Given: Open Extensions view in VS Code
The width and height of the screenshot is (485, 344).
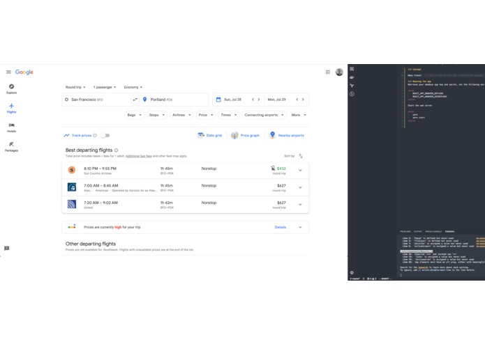Looking at the screenshot, I should [352, 69].
